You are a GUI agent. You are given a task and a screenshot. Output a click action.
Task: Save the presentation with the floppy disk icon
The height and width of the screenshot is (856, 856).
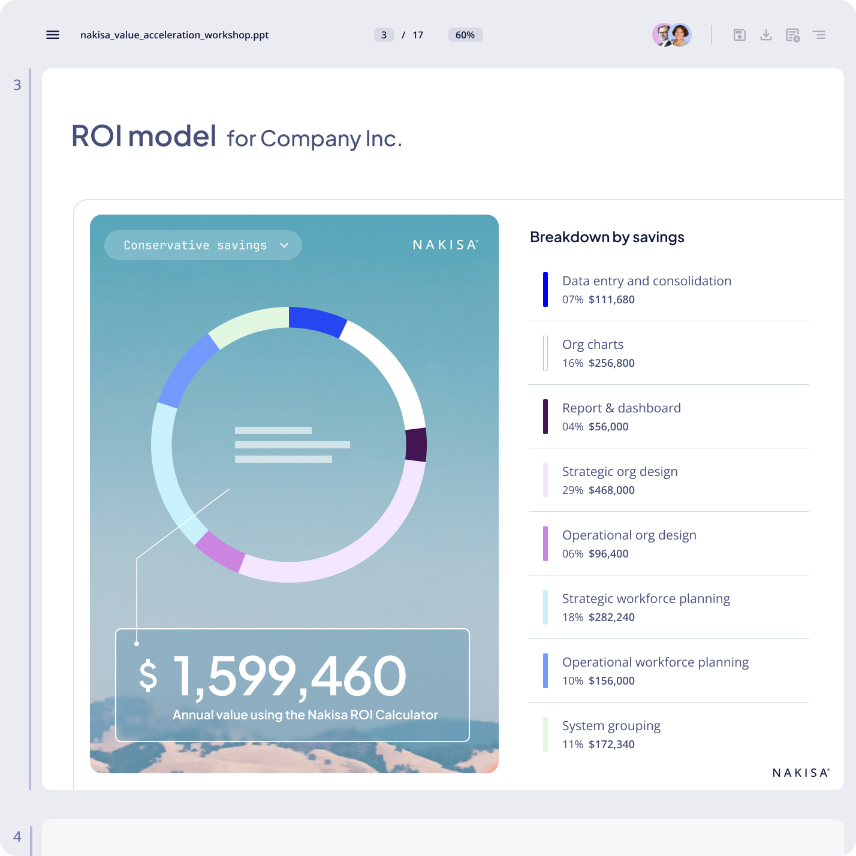(740, 35)
